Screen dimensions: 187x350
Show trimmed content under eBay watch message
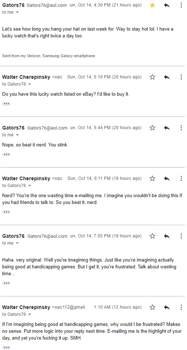click(x=6, y=104)
